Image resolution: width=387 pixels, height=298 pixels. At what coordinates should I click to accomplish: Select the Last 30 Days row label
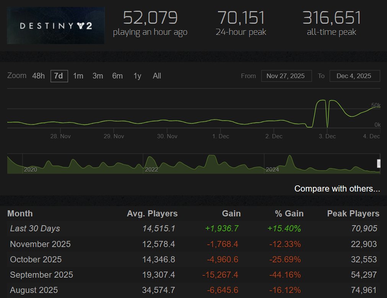click(35, 229)
